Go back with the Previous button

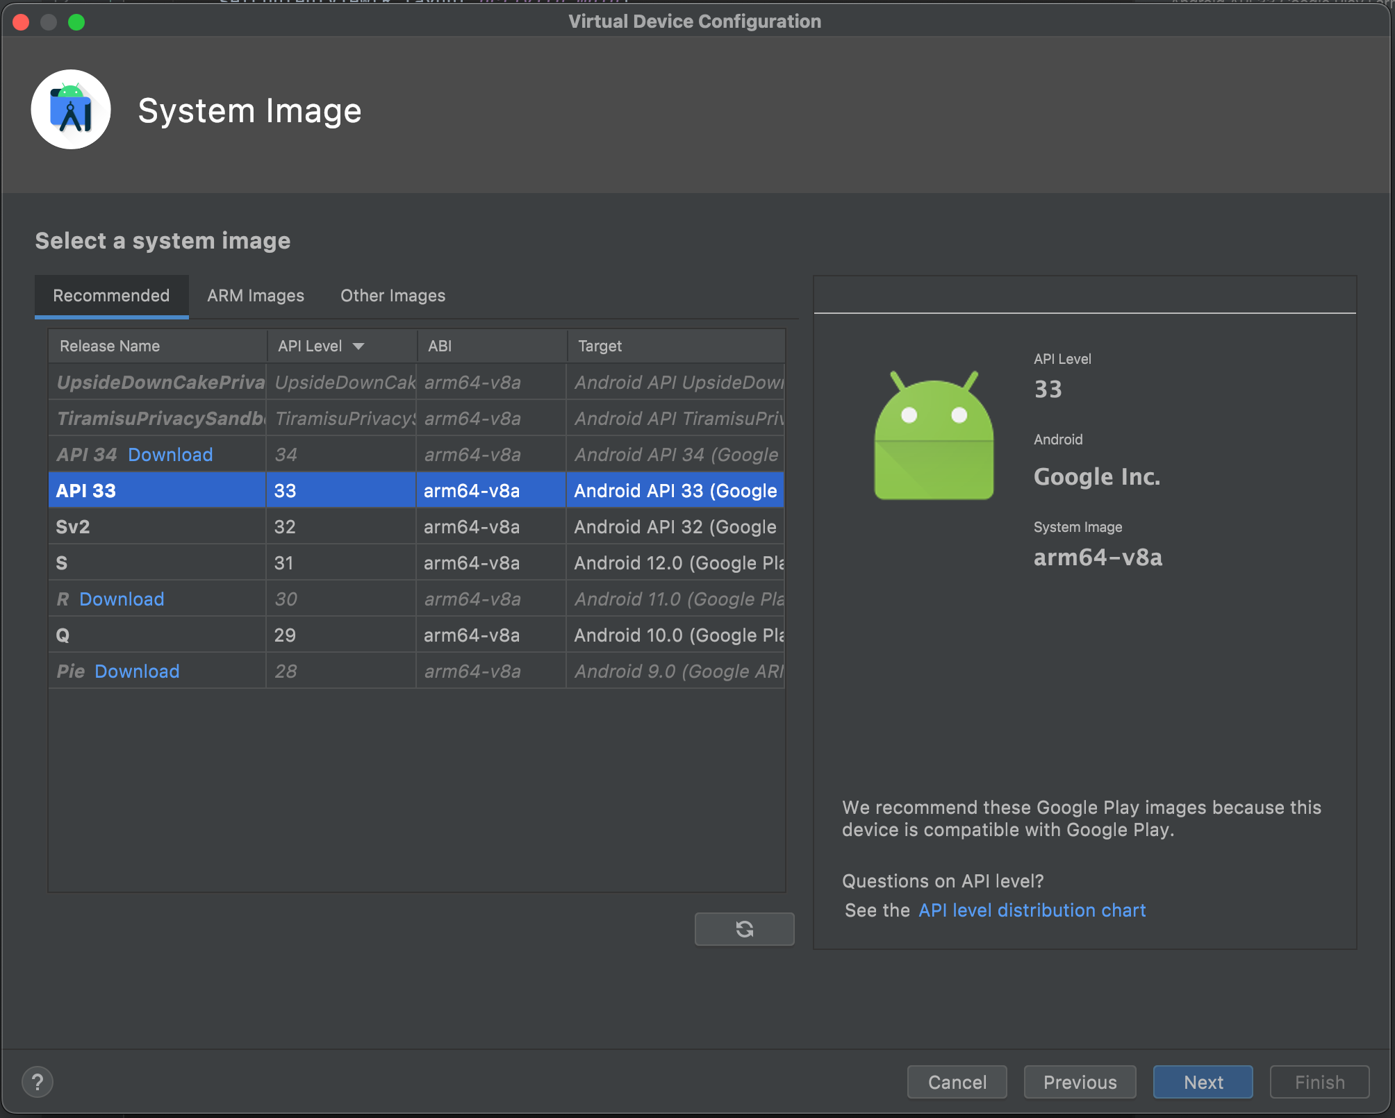1080,1082
